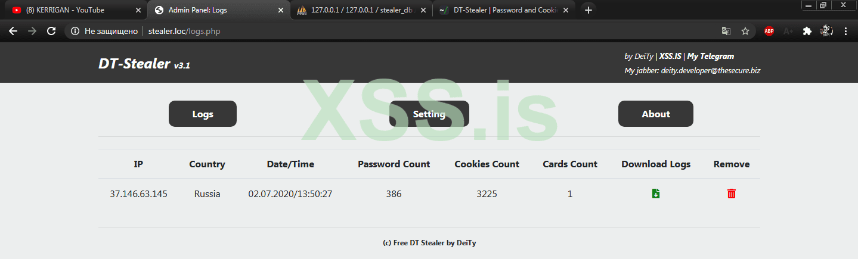The image size is (858, 259).
Task: Open the translate page icon
Action: (726, 32)
